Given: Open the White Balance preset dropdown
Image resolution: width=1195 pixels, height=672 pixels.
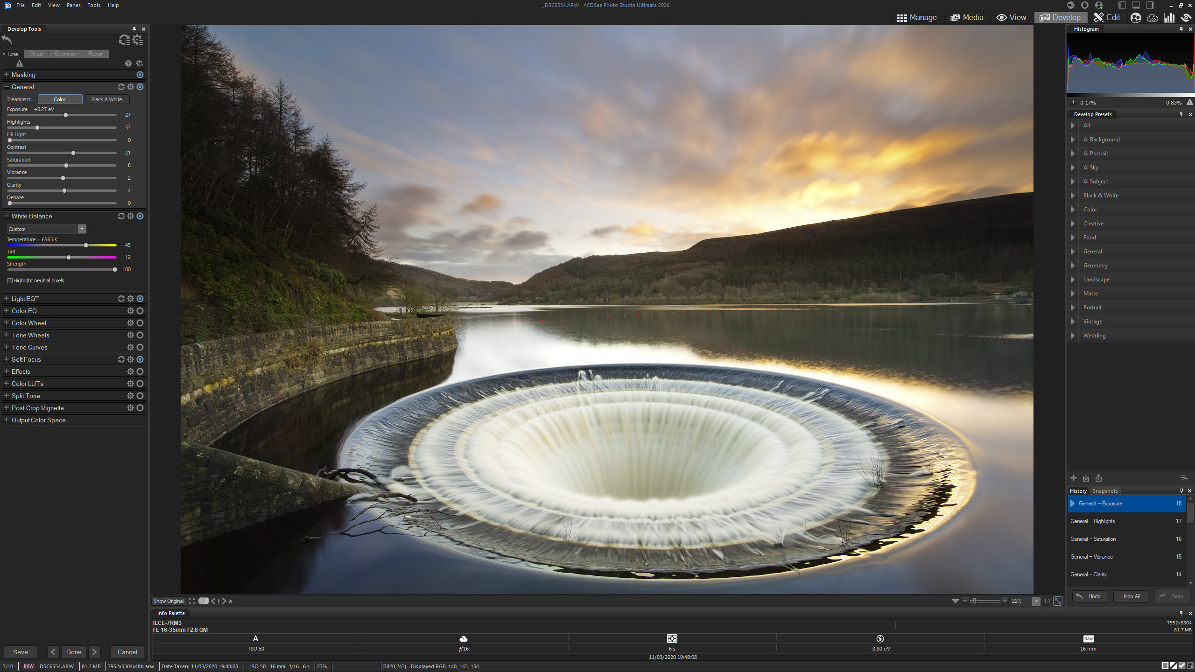Looking at the screenshot, I should coord(82,229).
